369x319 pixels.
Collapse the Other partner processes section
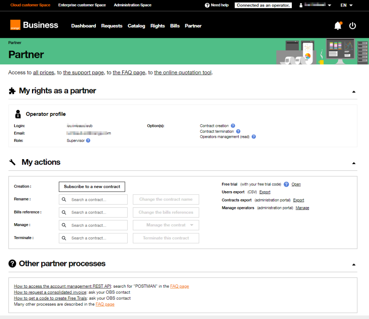coord(354,265)
